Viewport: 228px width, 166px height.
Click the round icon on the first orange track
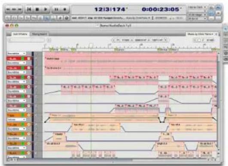pyautogui.click(x=29, y=115)
